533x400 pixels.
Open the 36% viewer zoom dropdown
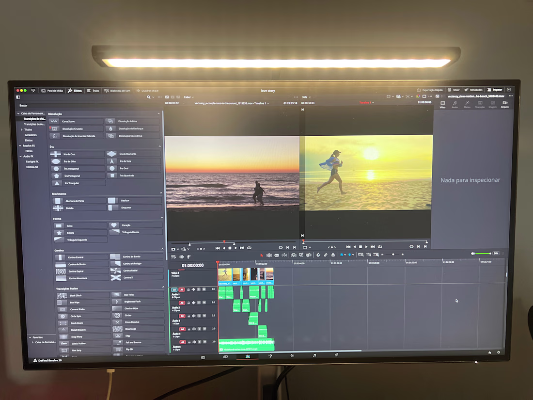[x=306, y=97]
